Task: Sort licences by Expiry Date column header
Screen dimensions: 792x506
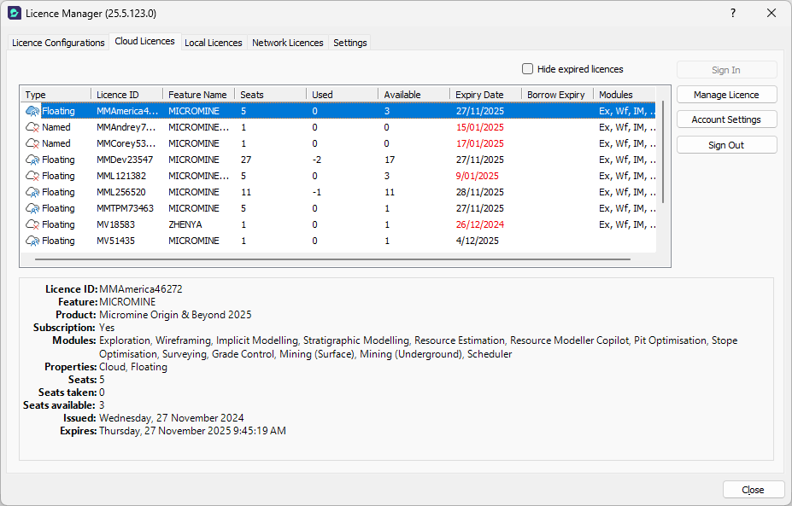Action: [485, 95]
